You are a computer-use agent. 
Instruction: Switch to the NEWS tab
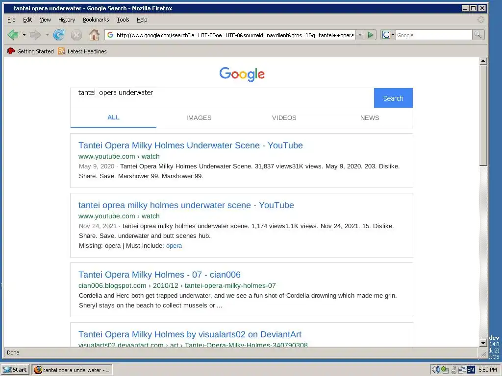[x=370, y=117]
